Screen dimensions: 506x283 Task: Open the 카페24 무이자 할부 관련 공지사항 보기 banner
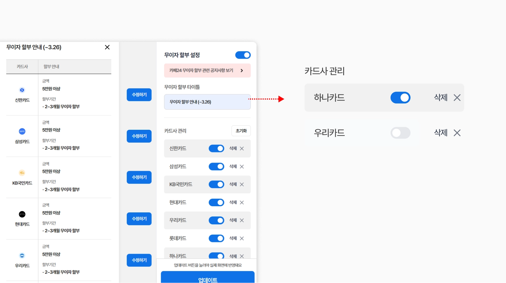coord(207,71)
